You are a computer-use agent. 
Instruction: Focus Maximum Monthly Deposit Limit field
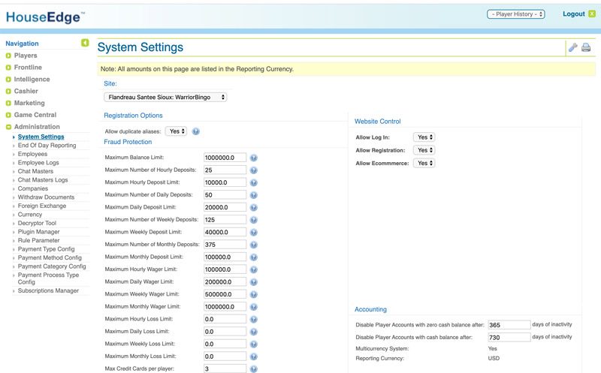225,257
